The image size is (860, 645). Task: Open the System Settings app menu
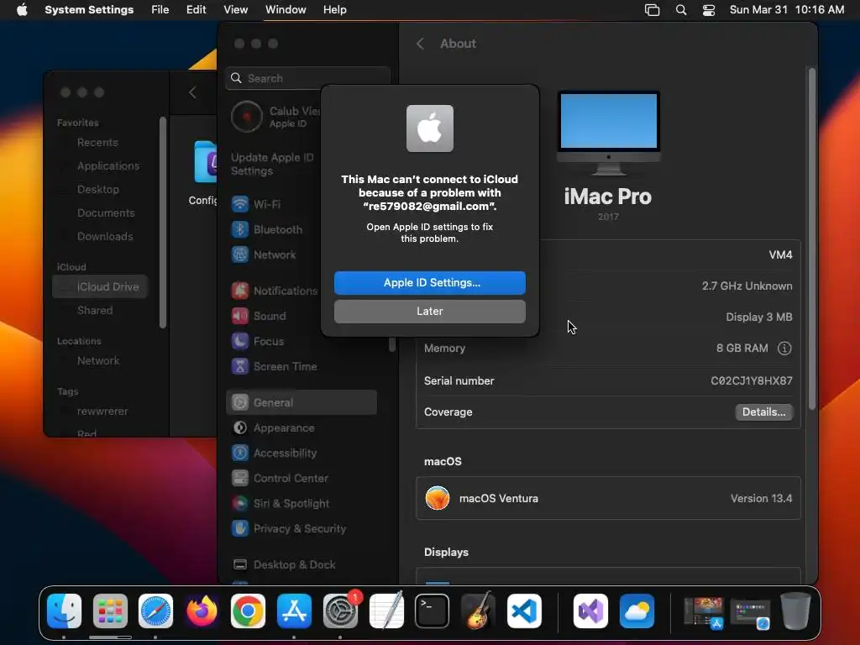pyautogui.click(x=89, y=10)
